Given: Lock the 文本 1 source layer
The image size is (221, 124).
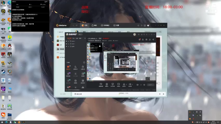Looking at the screenshot, I should [69, 44].
